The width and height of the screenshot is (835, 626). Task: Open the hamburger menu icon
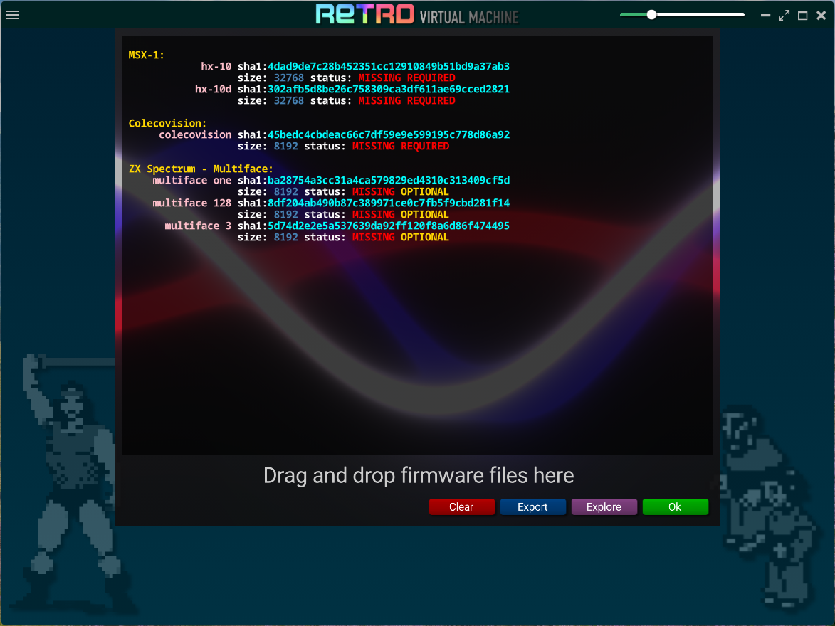13,15
